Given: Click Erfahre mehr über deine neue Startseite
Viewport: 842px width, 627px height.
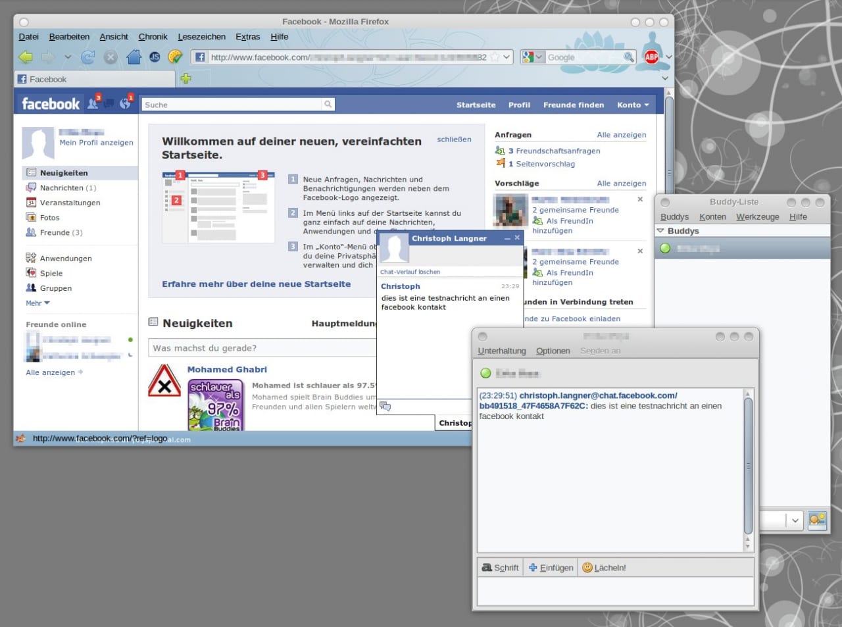Looking at the screenshot, I should pyautogui.click(x=257, y=284).
